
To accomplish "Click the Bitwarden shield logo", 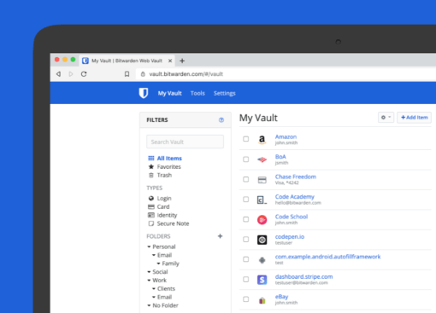I will point(144,93).
